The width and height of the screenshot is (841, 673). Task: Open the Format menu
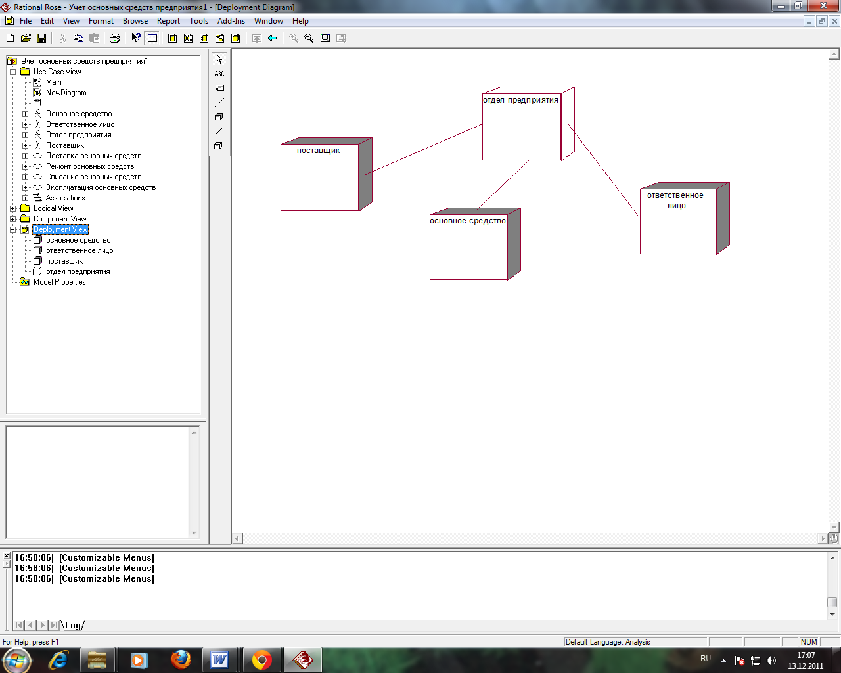point(101,21)
